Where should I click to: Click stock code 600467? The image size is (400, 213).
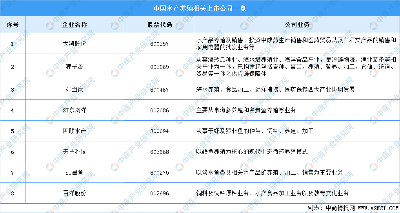pos(160,90)
